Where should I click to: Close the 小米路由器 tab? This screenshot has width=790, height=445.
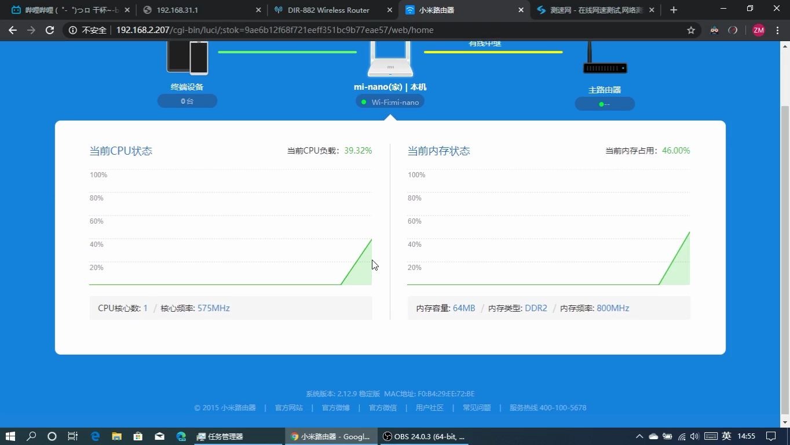(x=520, y=10)
